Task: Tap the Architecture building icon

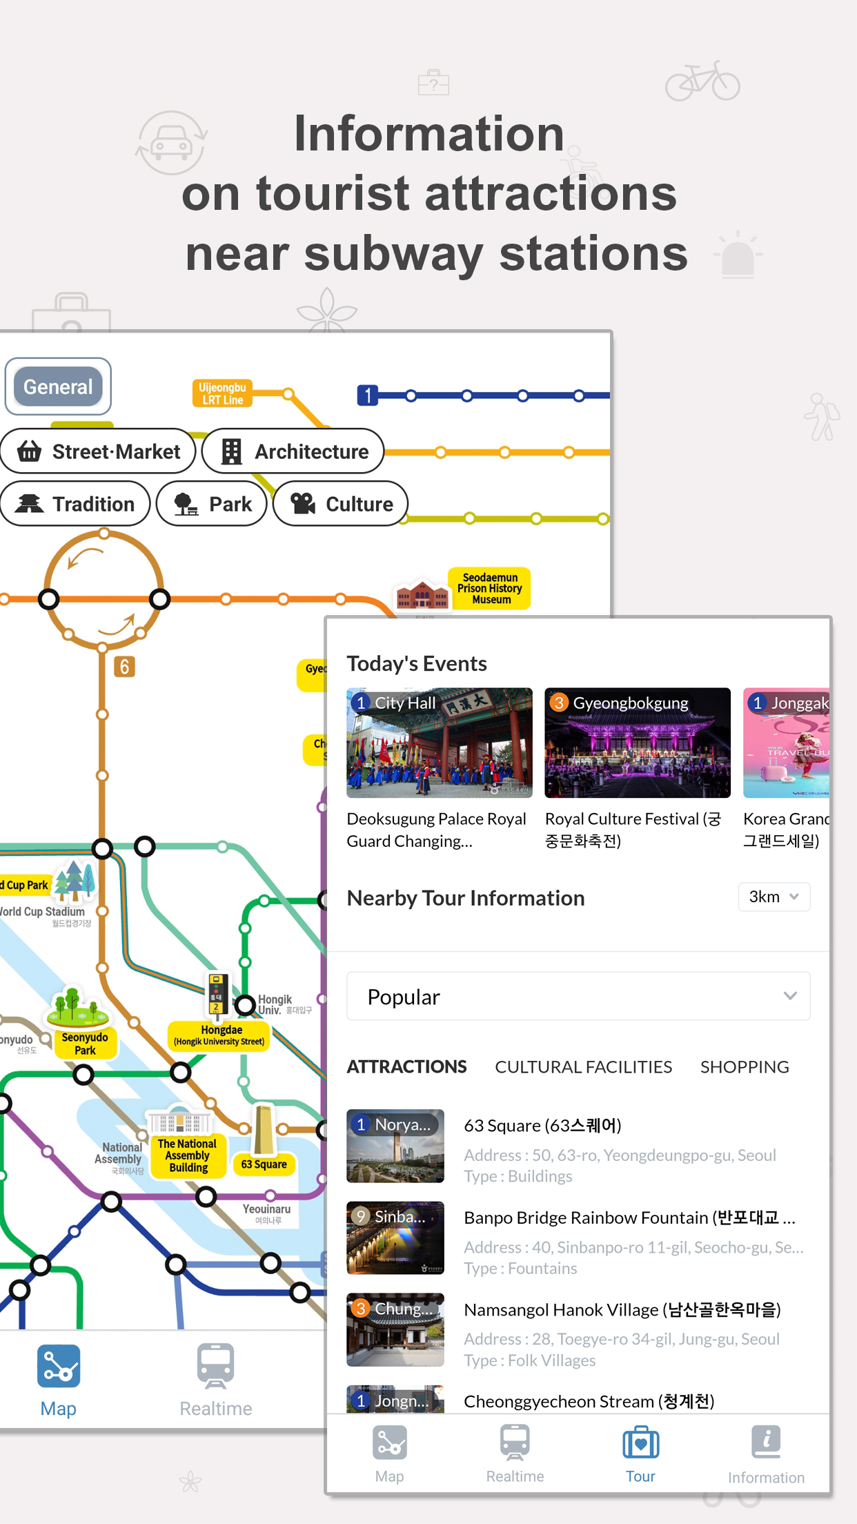Action: 231,451
